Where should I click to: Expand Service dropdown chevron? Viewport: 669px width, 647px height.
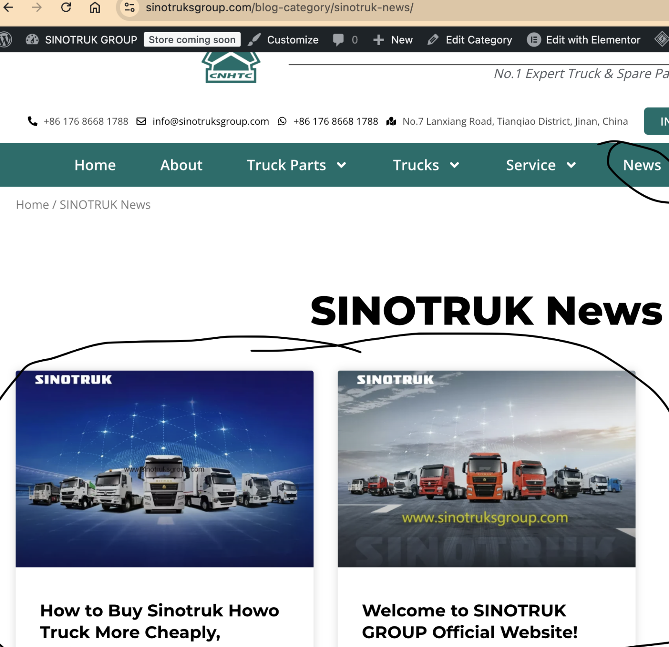tap(571, 165)
